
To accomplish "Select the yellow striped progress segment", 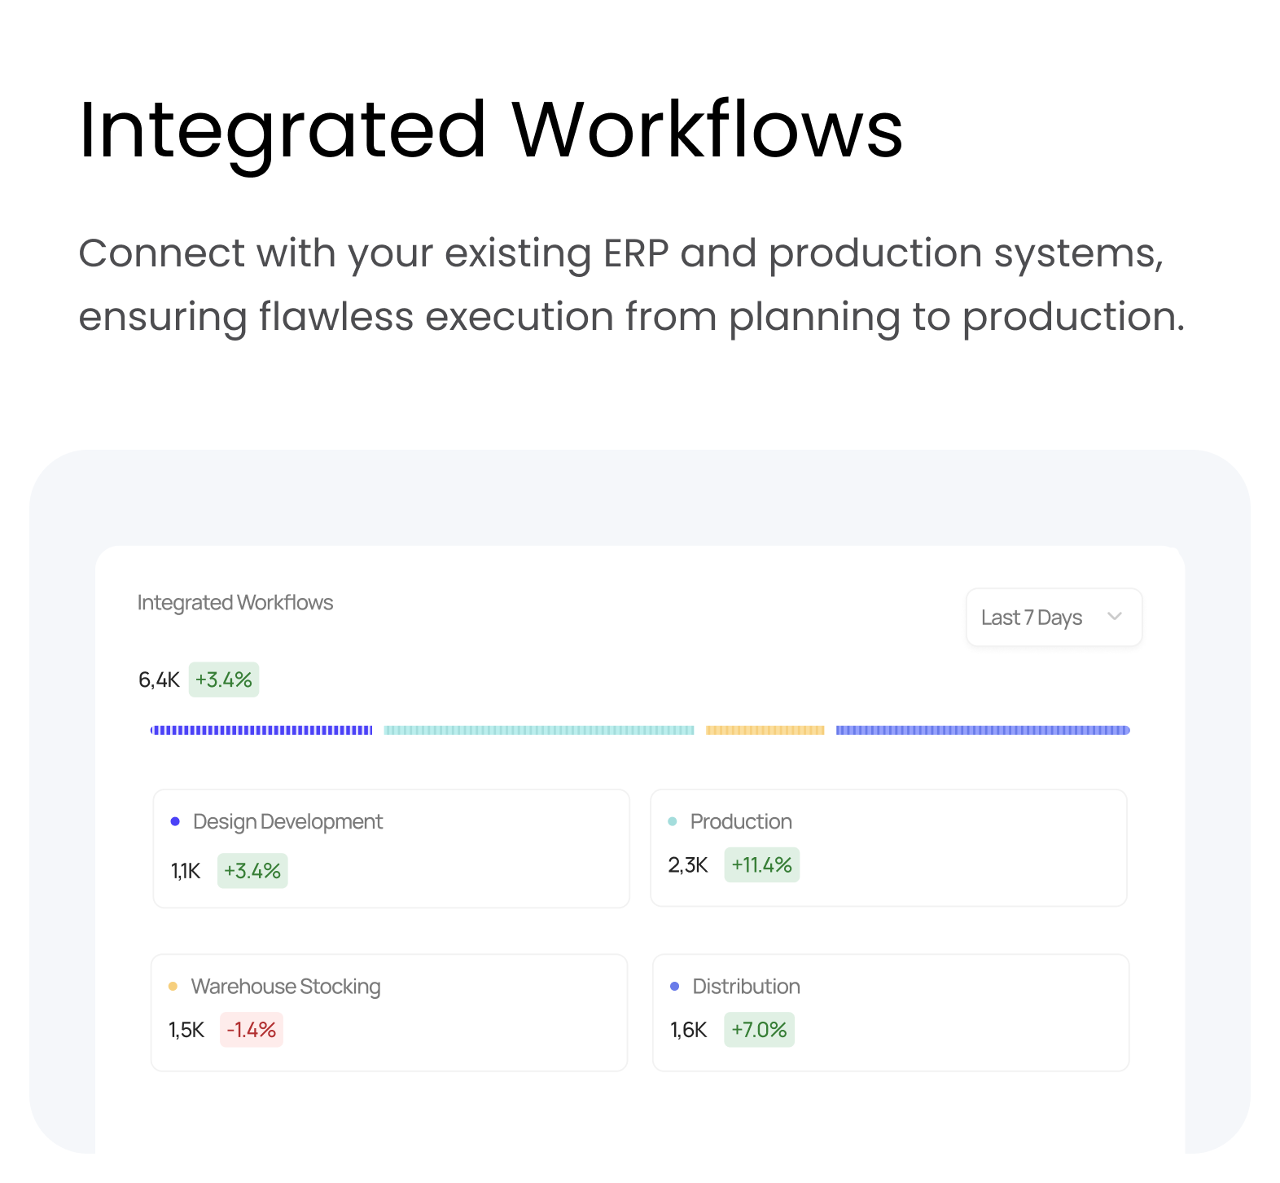I will pyautogui.click(x=765, y=730).
